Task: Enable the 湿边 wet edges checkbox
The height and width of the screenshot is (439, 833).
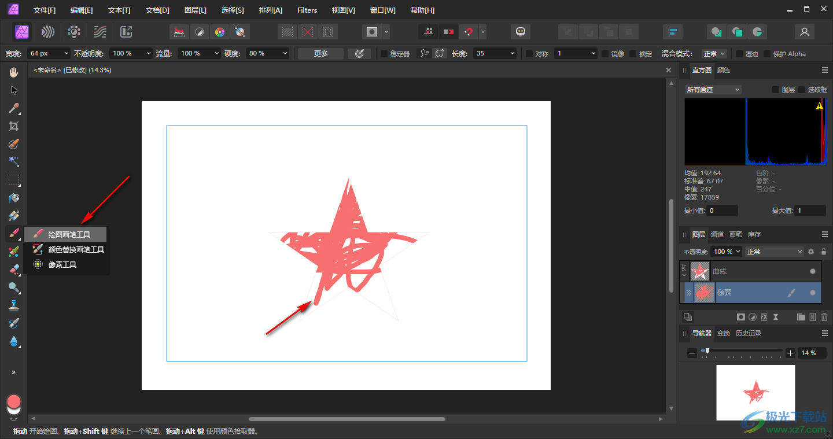Action: [739, 54]
